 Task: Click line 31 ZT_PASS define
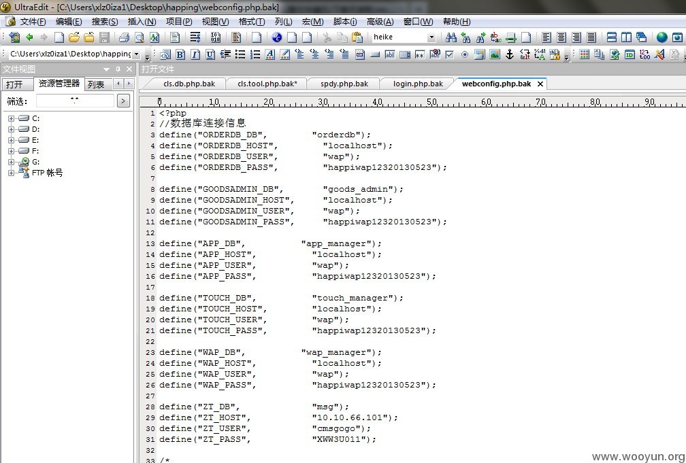tap(267, 440)
